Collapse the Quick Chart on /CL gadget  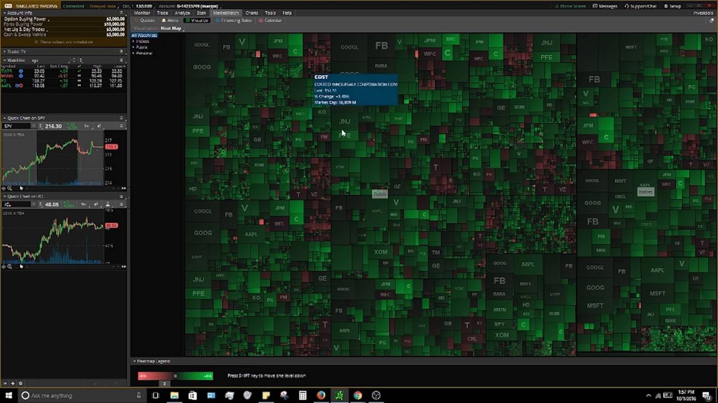(x=5, y=196)
